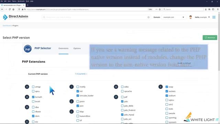Open the DirectAdmin grid apps menu
This screenshot has width=220, height=124.
tap(214, 17)
